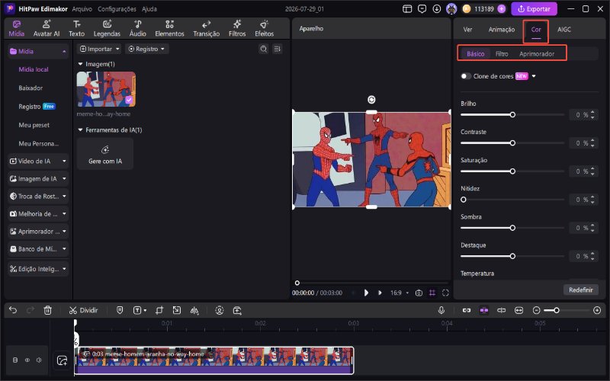
Task: Open the Áudio tab
Action: click(138, 28)
